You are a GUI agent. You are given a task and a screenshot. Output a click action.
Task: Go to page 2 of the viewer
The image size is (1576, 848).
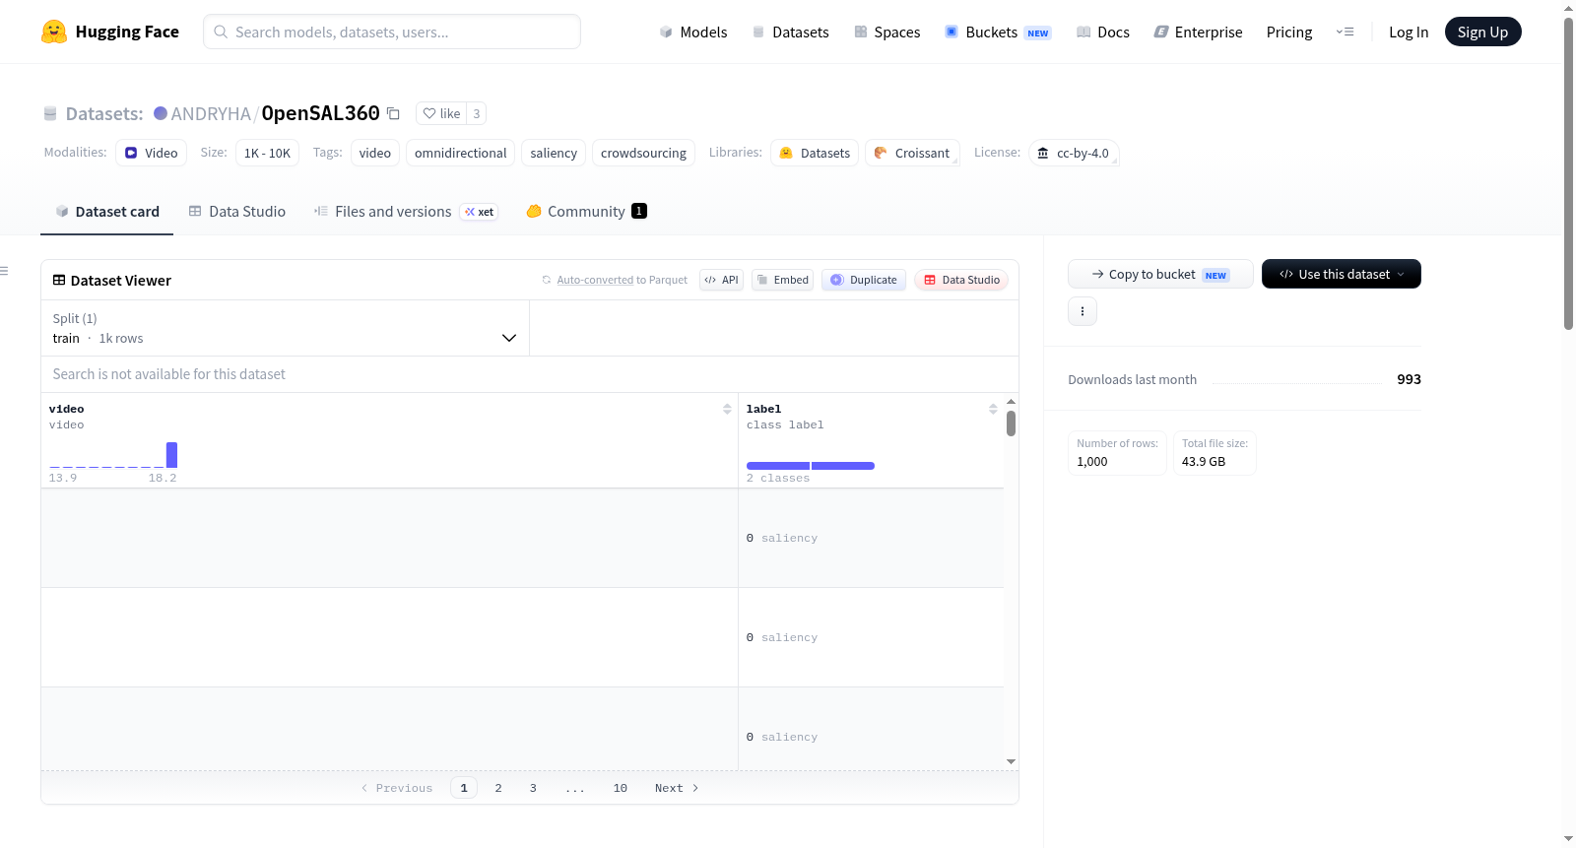pos(498,788)
